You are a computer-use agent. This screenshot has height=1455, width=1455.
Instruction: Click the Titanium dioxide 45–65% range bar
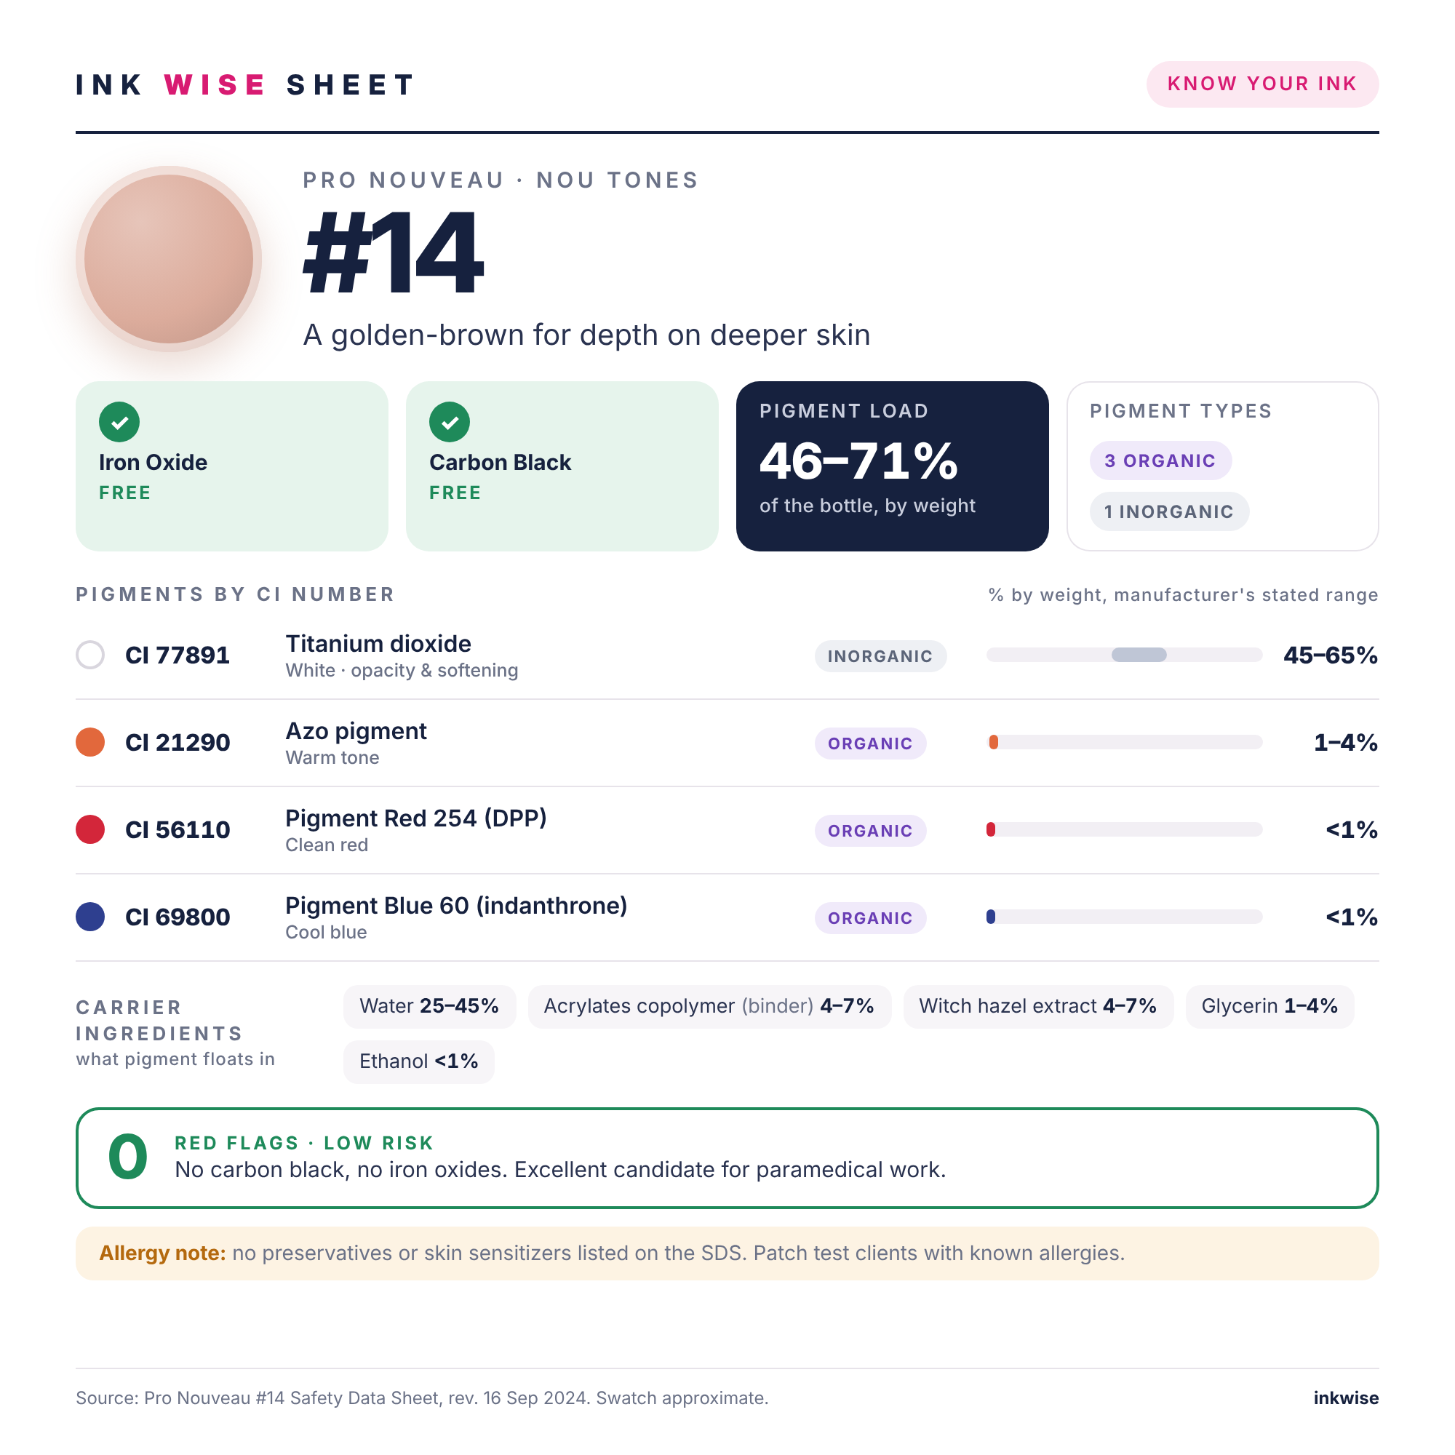1125,655
